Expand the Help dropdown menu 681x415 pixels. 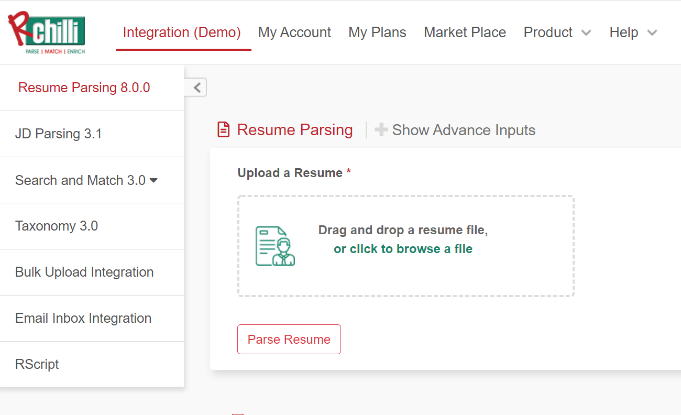click(x=633, y=32)
